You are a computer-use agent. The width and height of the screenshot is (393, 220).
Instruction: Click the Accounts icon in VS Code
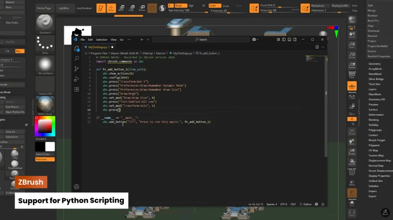pyautogui.click(x=76, y=187)
